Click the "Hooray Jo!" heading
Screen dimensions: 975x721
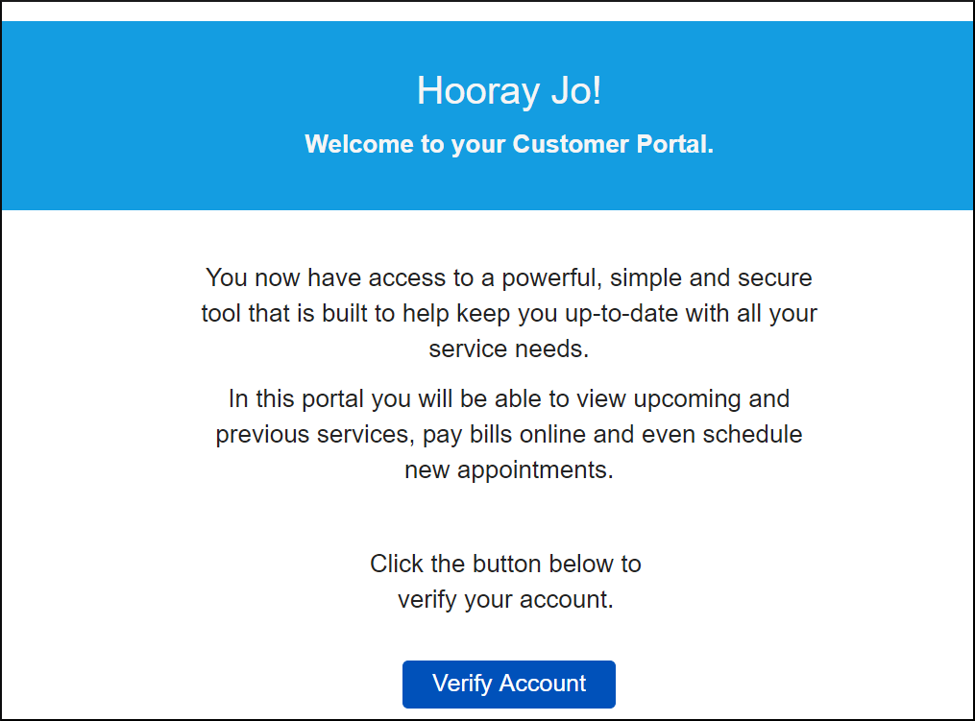pos(508,92)
